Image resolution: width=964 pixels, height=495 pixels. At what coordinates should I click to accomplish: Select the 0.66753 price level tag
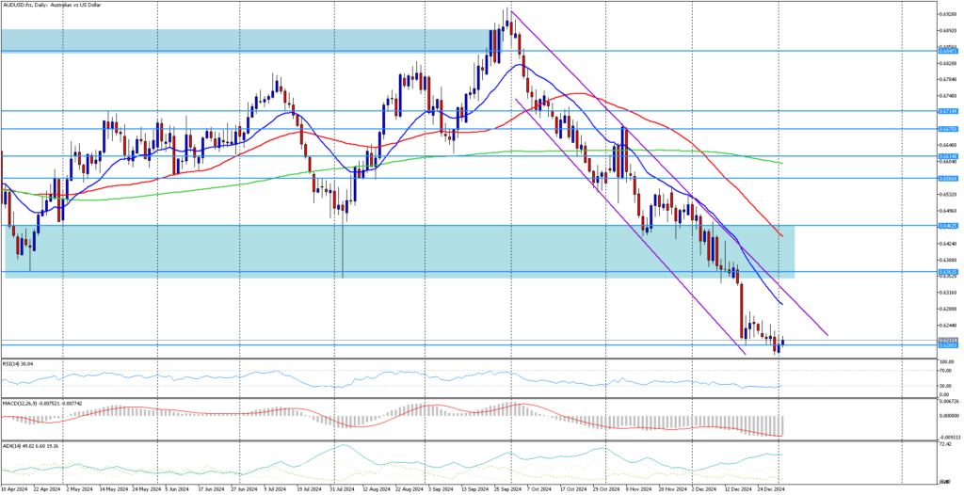[x=947, y=129]
